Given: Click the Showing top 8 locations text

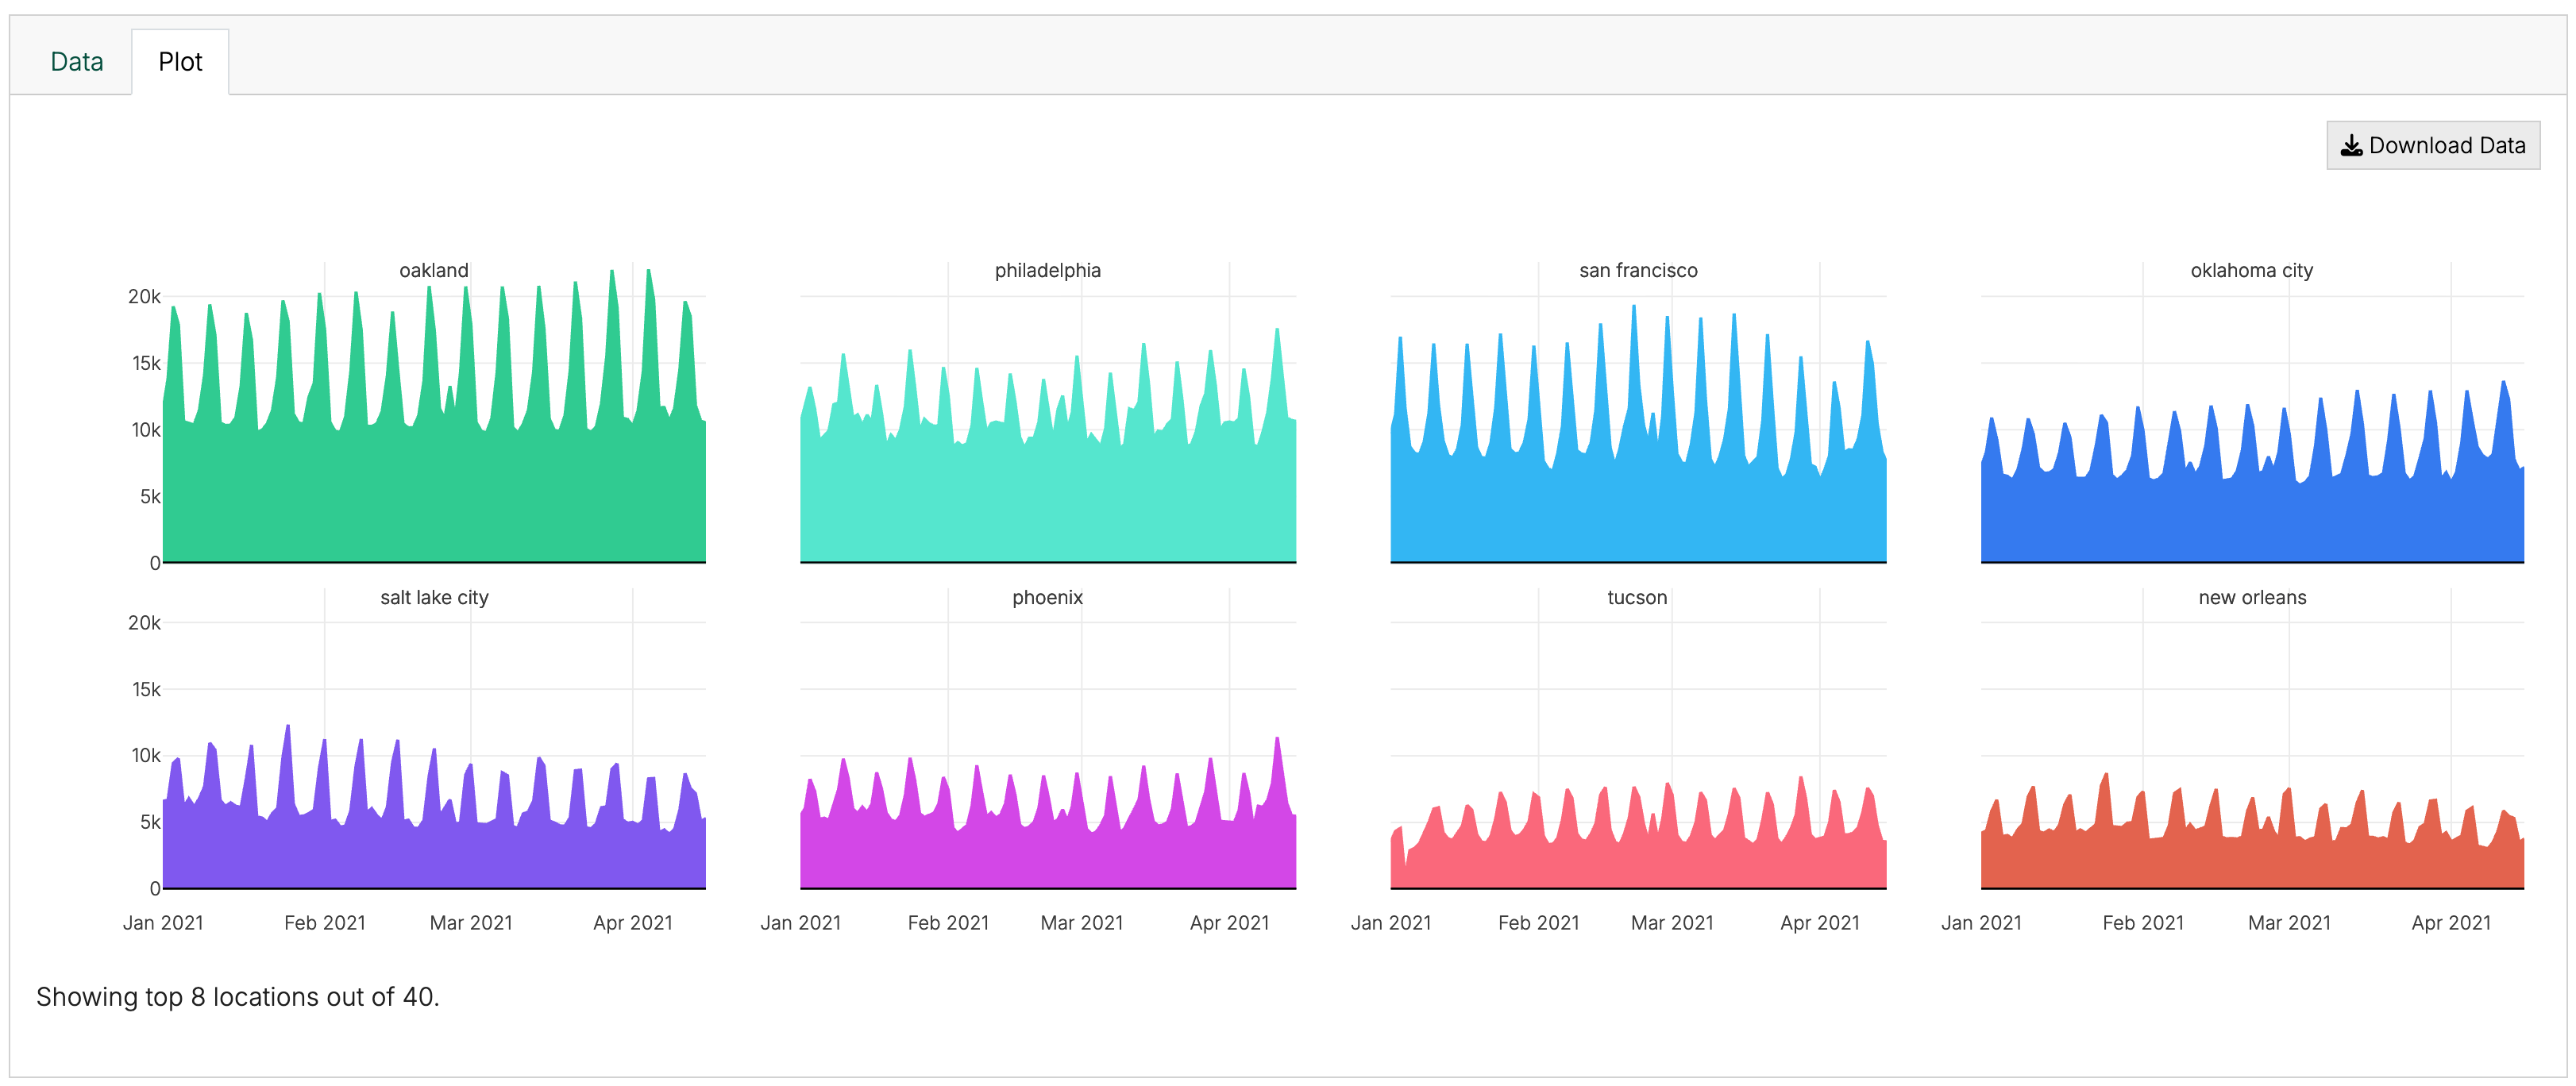Looking at the screenshot, I should click(238, 996).
